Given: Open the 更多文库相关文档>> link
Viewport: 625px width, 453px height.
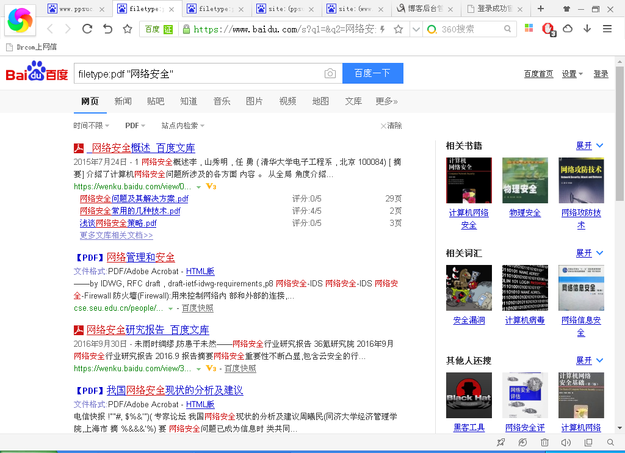Looking at the screenshot, I should pos(117,235).
